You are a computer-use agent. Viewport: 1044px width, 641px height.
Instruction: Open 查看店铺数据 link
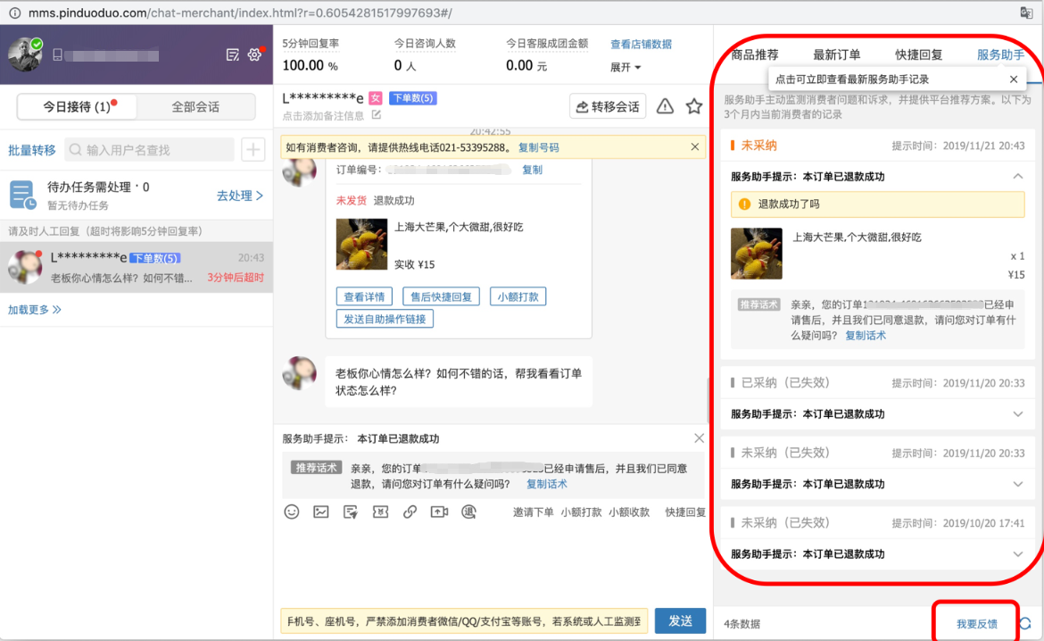click(x=642, y=44)
